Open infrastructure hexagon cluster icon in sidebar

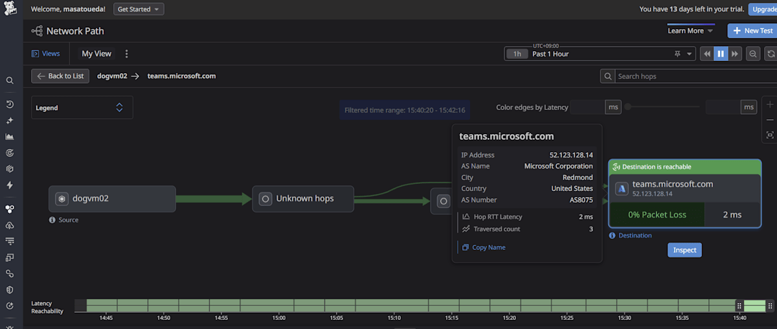(10, 209)
